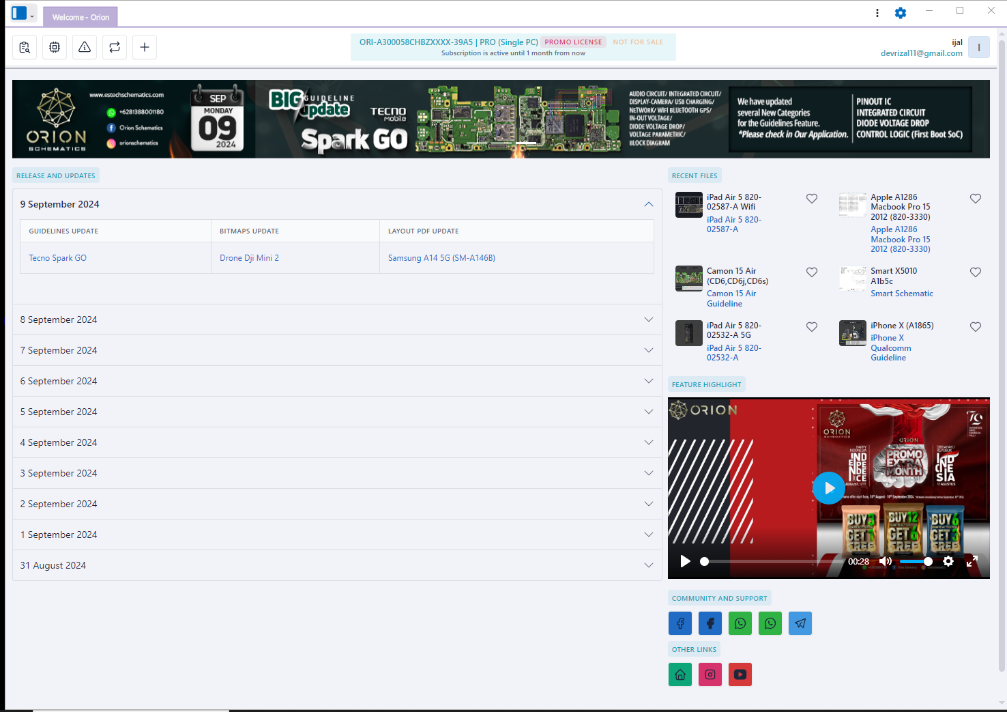
Task: Expand the 3 September 2024 section
Action: [337, 473]
